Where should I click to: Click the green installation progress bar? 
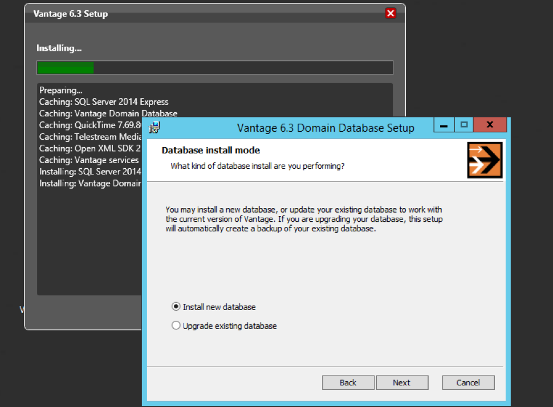click(215, 68)
